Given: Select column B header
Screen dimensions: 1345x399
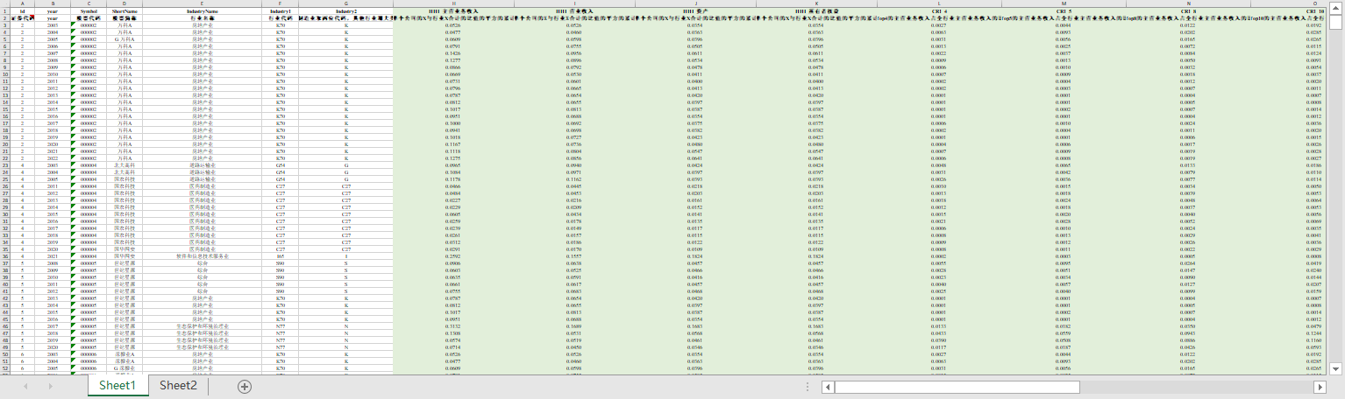Looking at the screenshot, I should [52, 3].
